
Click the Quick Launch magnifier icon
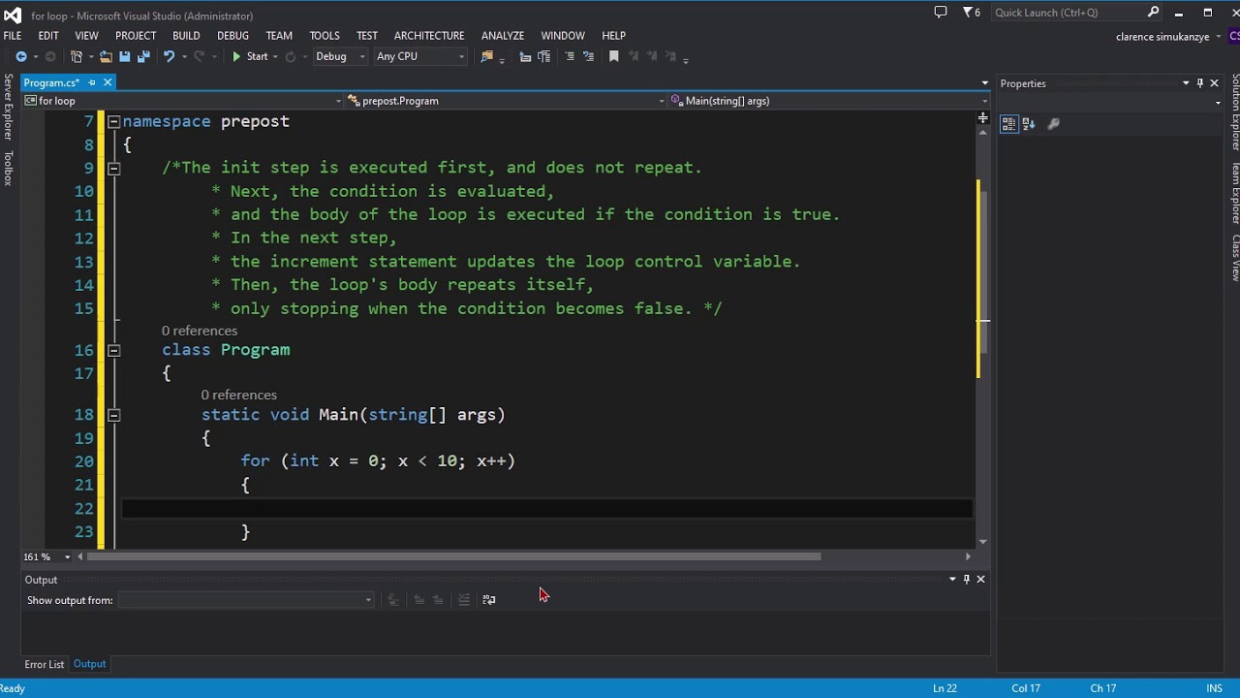tap(1153, 12)
